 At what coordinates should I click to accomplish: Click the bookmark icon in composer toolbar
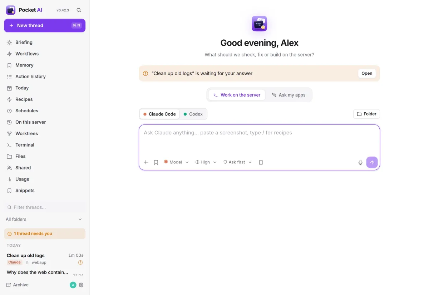click(x=156, y=162)
